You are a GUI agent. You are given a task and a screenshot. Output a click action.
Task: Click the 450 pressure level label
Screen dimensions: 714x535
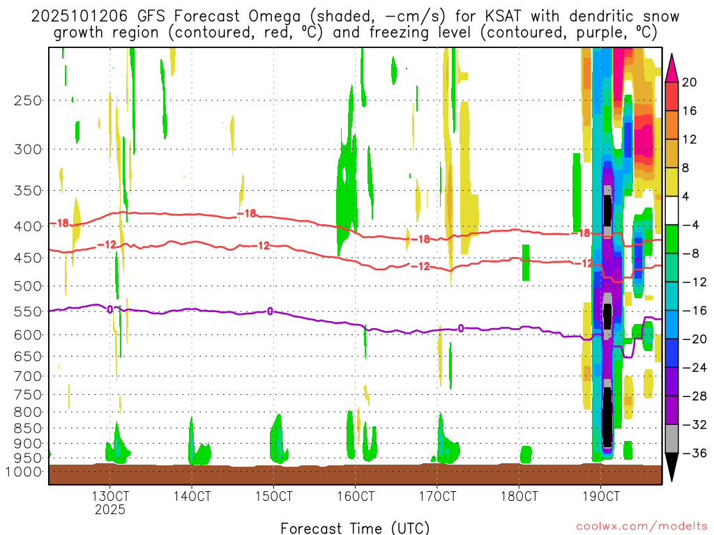tap(27, 258)
